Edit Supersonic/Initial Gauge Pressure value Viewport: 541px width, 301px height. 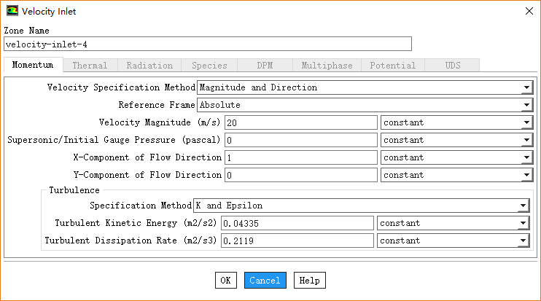300,140
